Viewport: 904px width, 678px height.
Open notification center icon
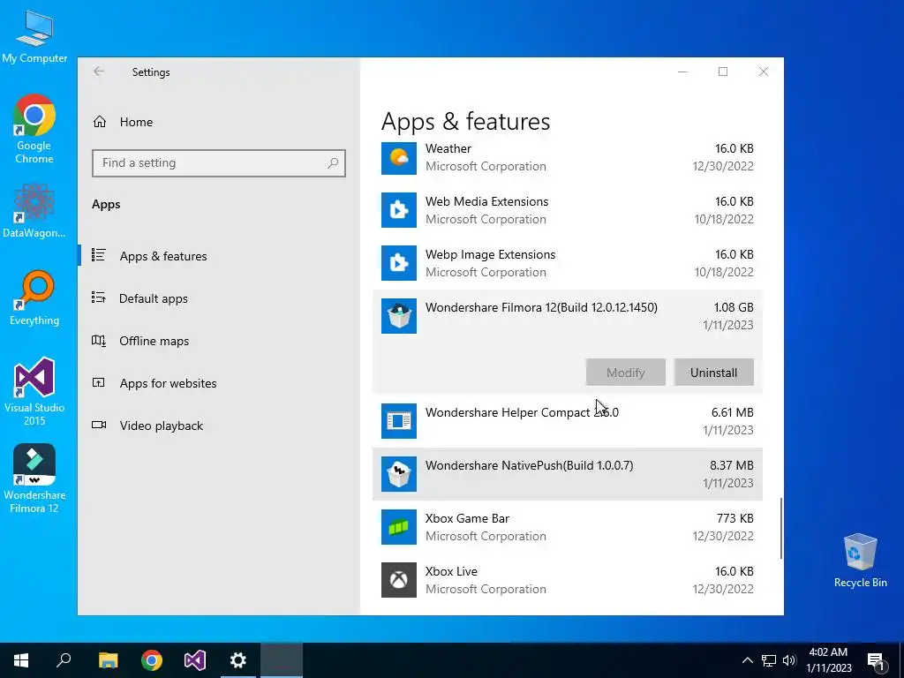877,660
